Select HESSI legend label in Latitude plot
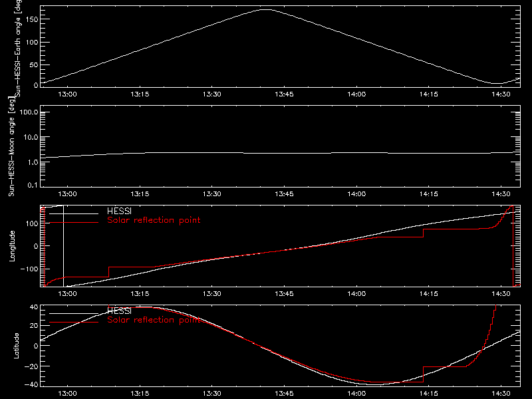This screenshot has height=399, width=532. 119,311
